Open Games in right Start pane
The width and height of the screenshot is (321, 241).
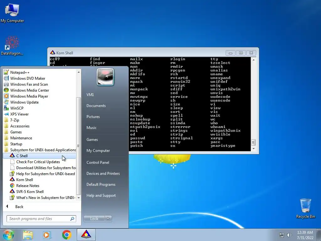pos(92,140)
